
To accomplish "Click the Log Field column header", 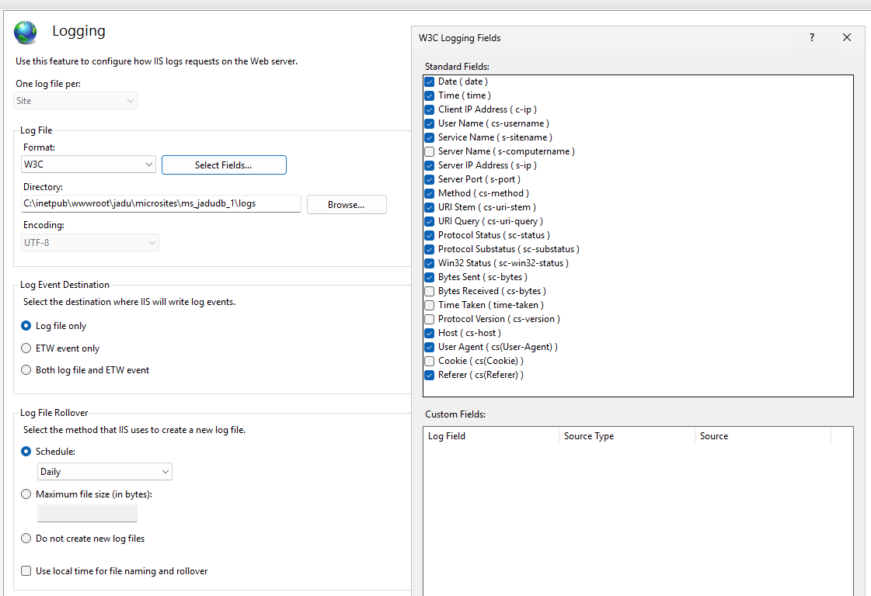I will pos(491,436).
